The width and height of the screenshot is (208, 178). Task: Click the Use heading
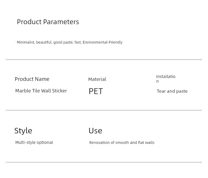tap(95, 131)
